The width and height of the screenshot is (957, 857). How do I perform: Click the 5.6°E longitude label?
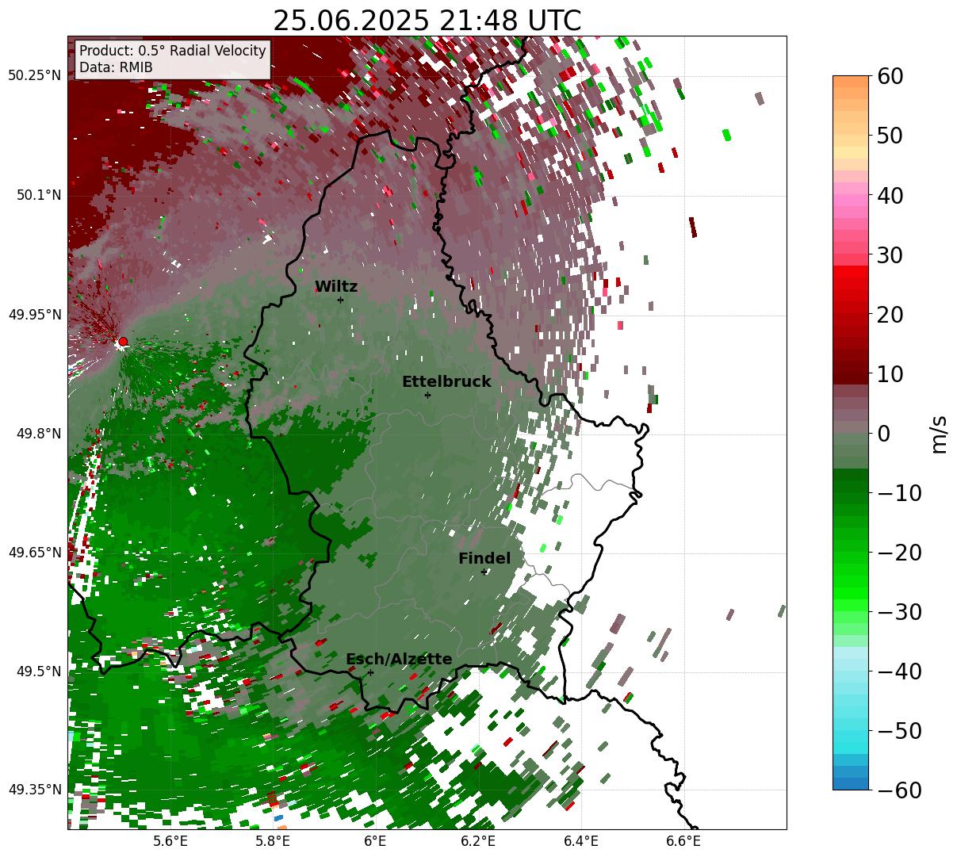tap(170, 841)
